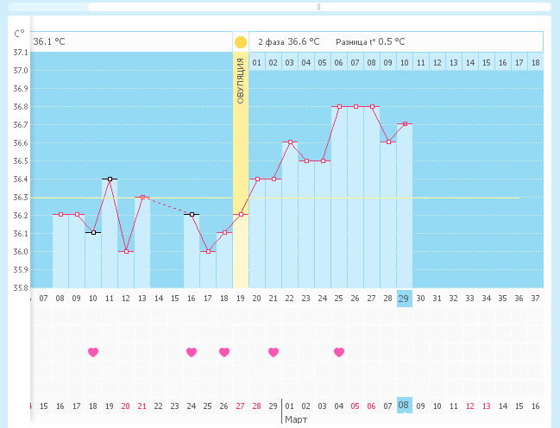Click the 36.7 data point on cycle day 29

pos(404,124)
